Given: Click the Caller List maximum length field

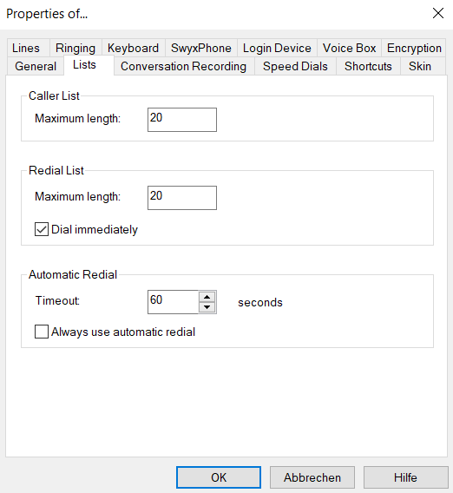Looking at the screenshot, I should tap(182, 120).
